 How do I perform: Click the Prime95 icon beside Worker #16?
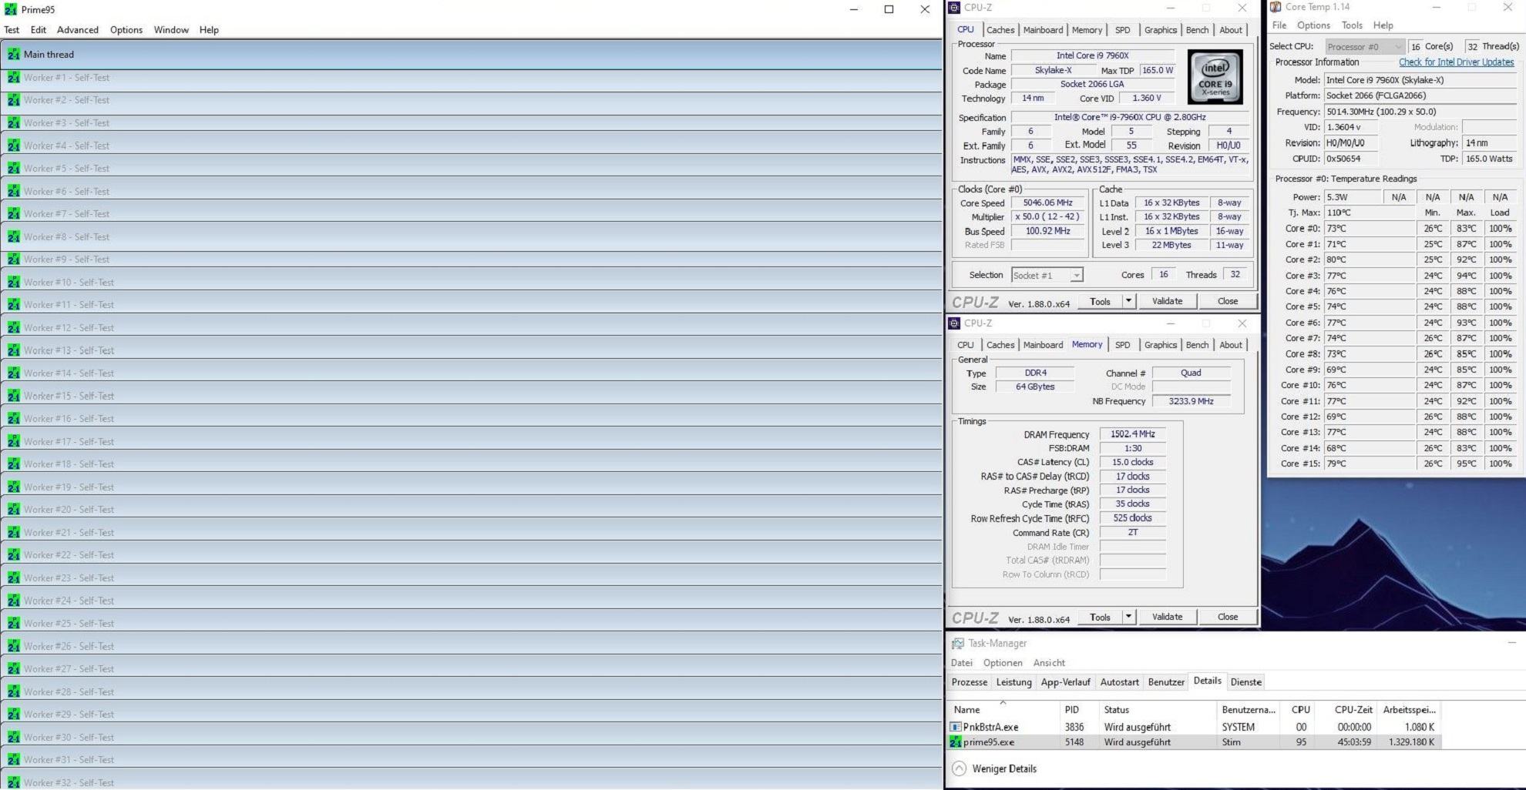point(13,418)
